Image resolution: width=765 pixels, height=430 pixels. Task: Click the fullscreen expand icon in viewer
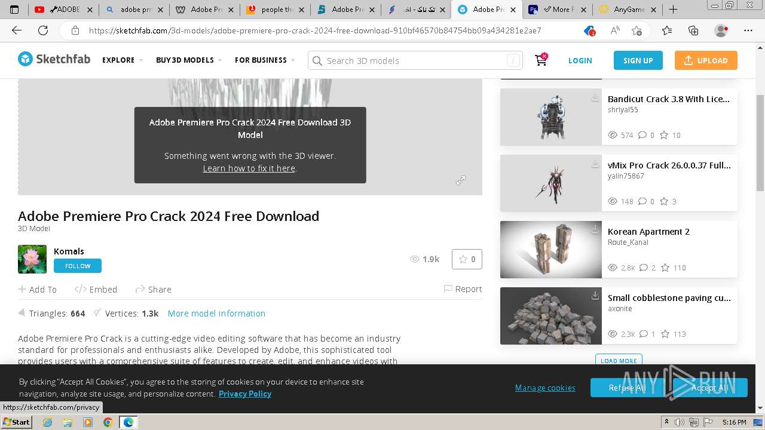[461, 180]
